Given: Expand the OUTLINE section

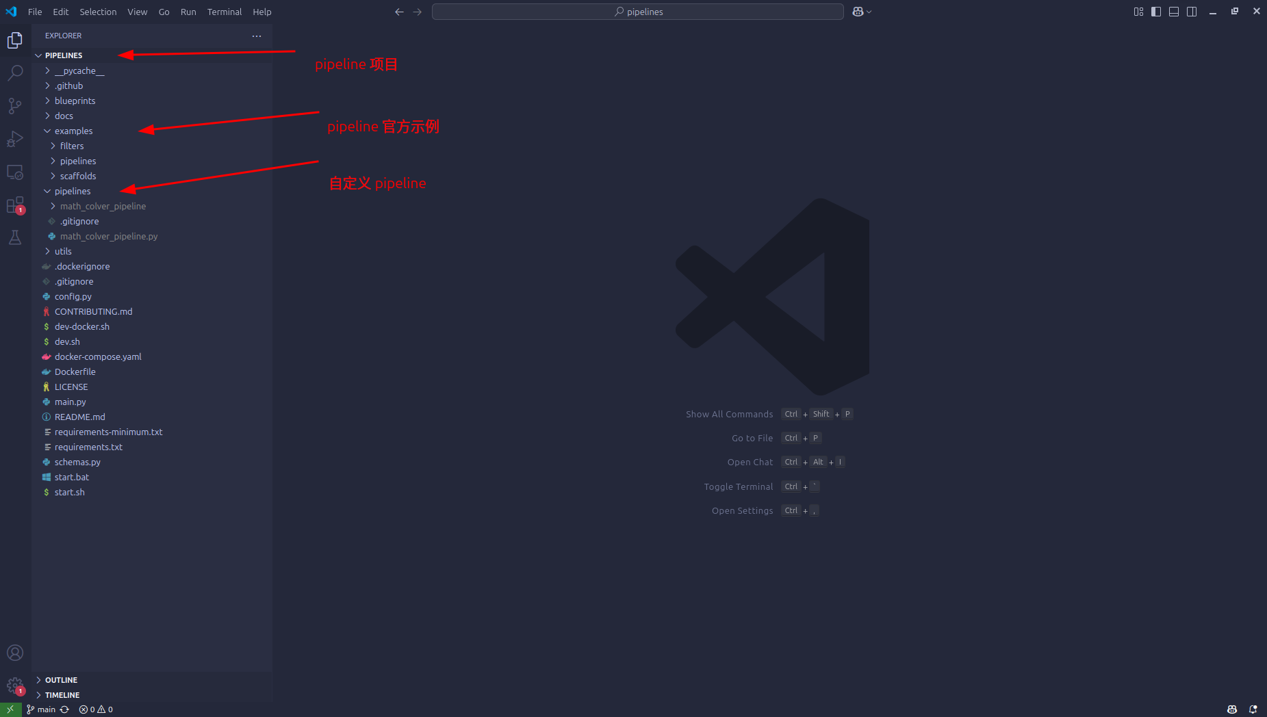Looking at the screenshot, I should [x=152, y=680].
